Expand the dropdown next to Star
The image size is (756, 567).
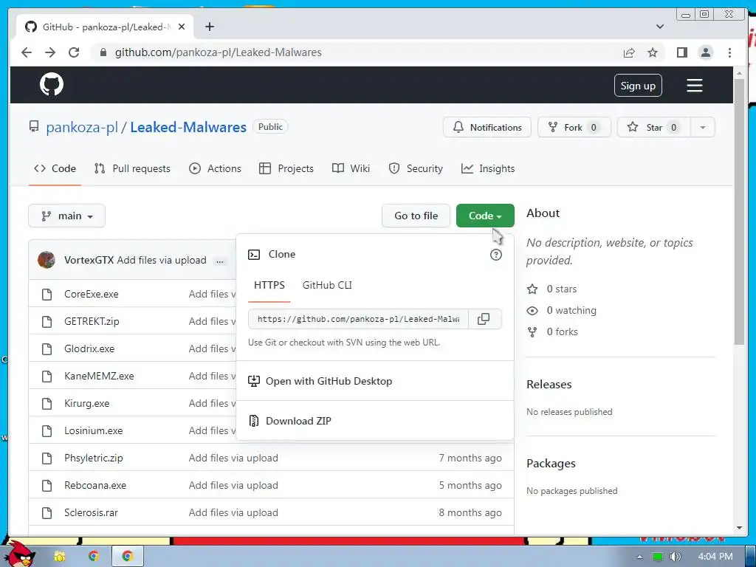coord(703,127)
